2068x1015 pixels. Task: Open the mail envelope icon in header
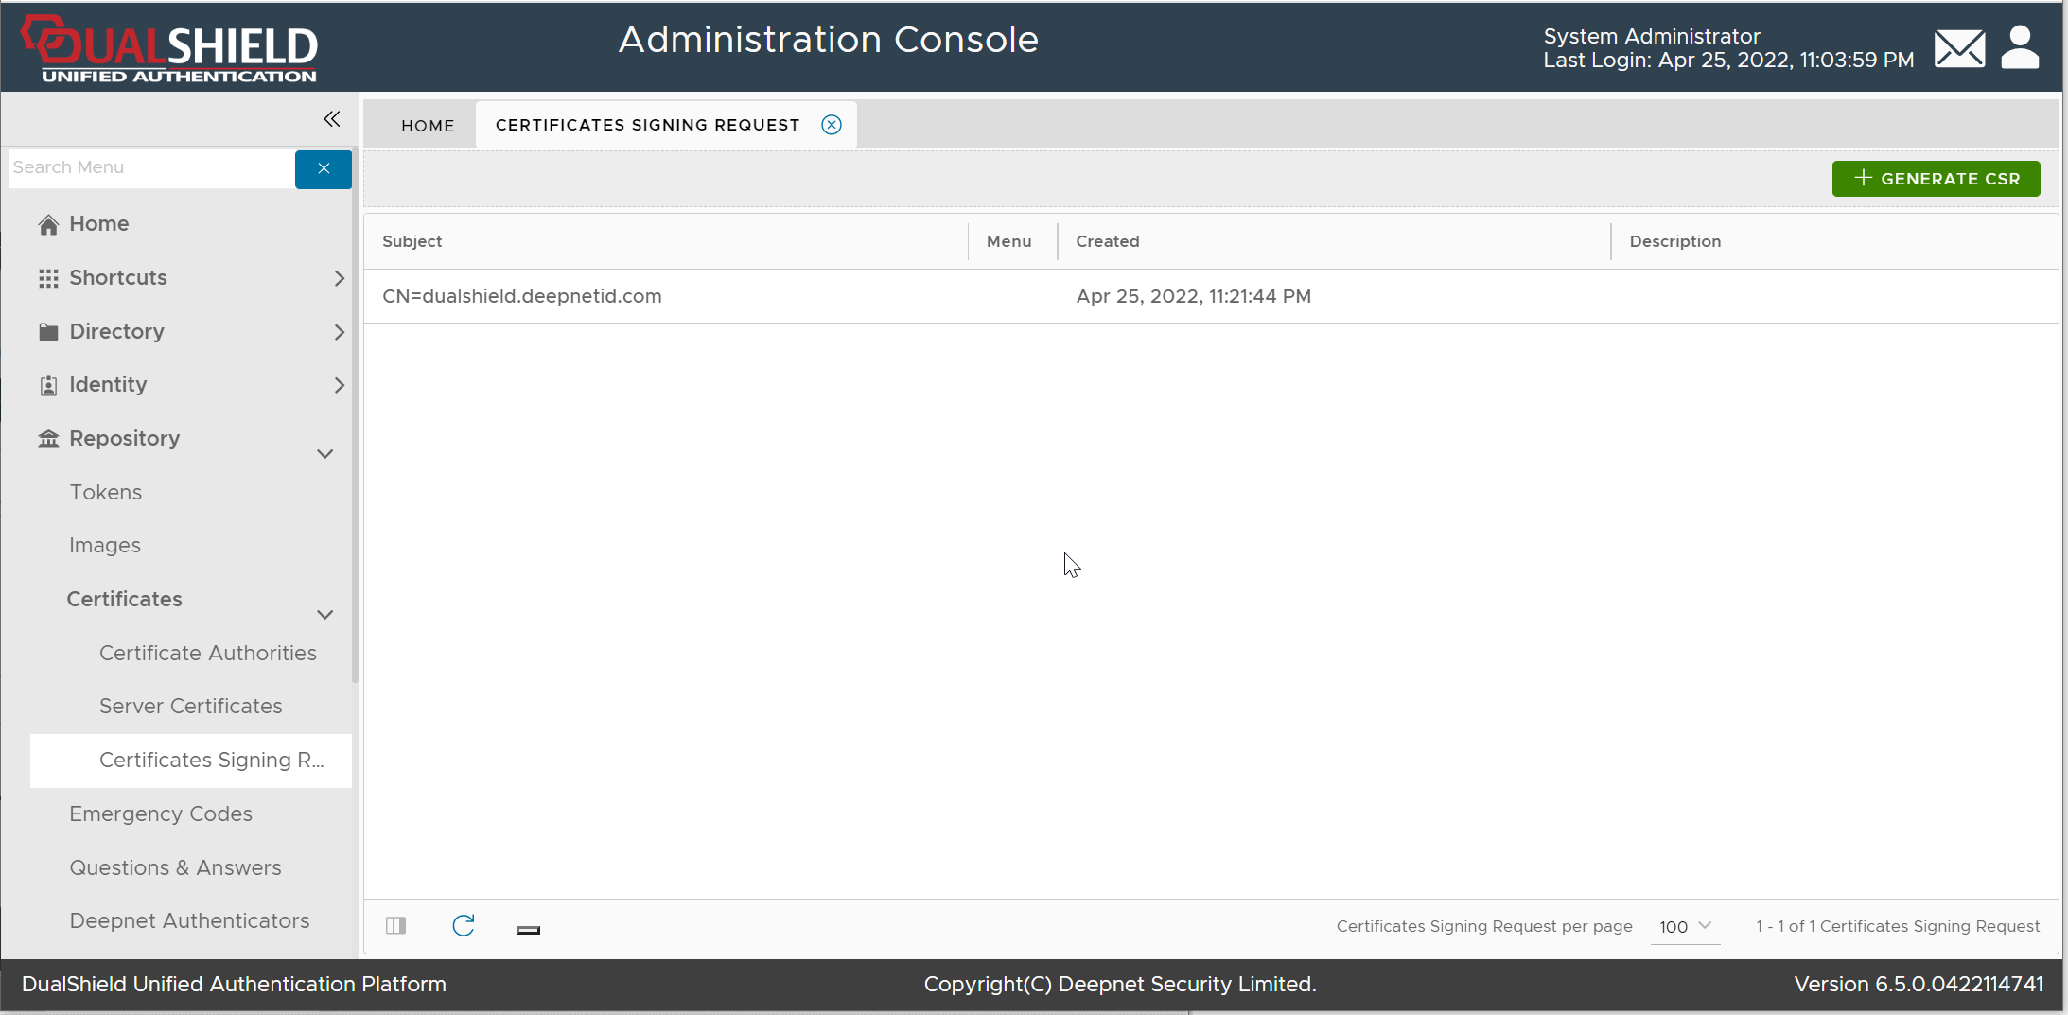pyautogui.click(x=1959, y=48)
